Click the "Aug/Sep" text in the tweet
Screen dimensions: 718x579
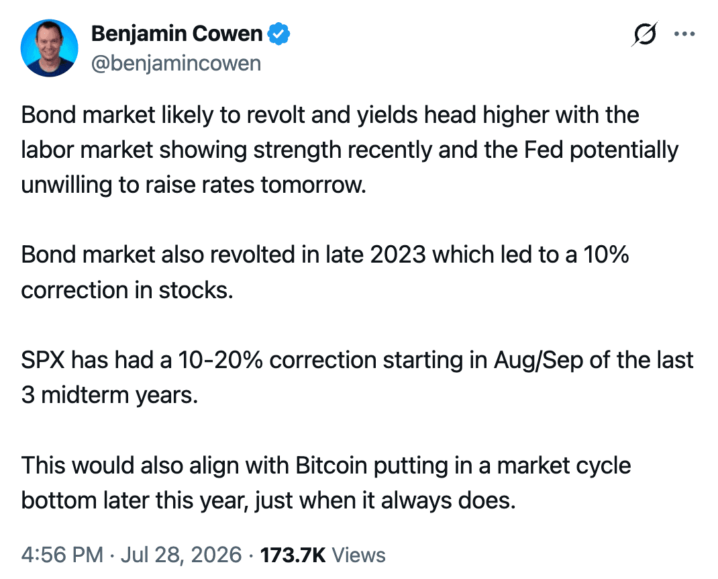tap(538, 361)
